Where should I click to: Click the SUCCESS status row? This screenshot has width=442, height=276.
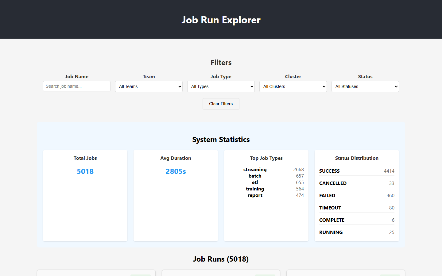357,171
